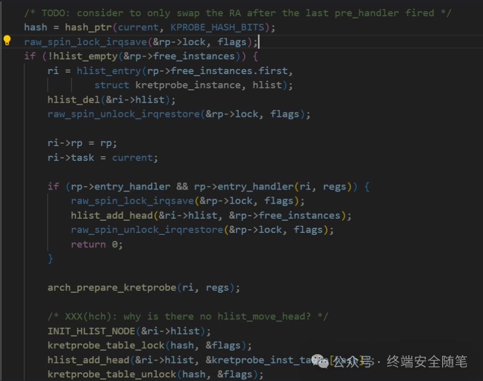The height and width of the screenshot is (381, 483).
Task: Click the TODO comment about swapping the RA
Action: 238,13
